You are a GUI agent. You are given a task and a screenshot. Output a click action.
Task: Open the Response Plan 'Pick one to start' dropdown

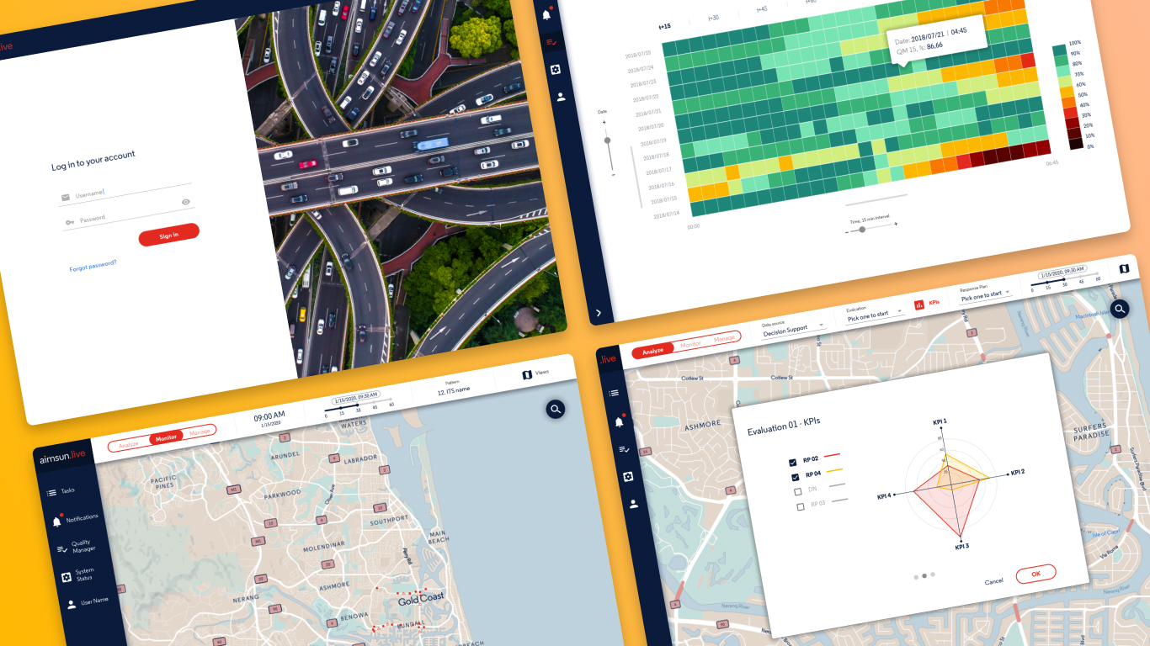pyautogui.click(x=986, y=294)
